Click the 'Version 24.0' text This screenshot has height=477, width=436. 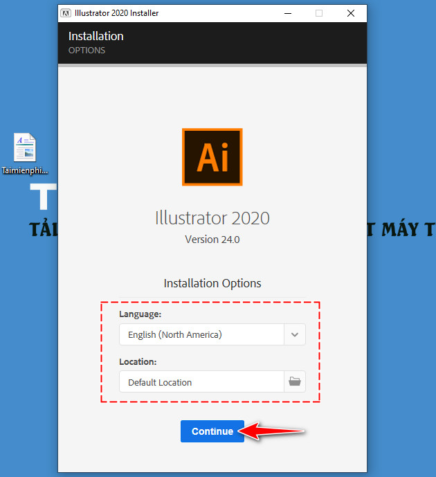tap(212, 240)
